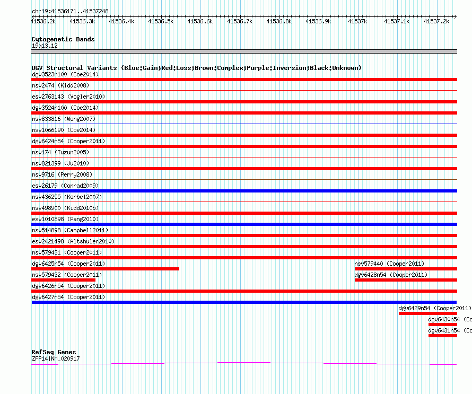This screenshot has height=394, width=472.
Task: Click the DGV Structural Variants track title
Action: 197,68
